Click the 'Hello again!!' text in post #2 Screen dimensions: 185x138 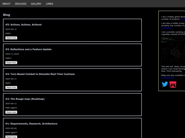[x=11, y=108]
